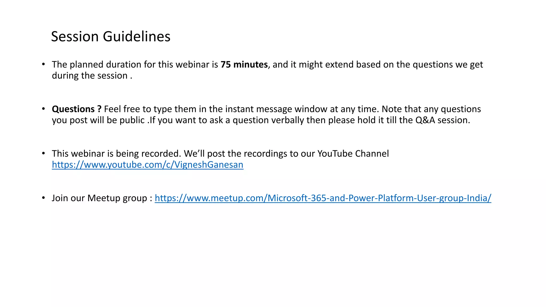Open the YouTube channel VigneshGanesan link
This screenshot has height=307, width=546.
coord(147,165)
